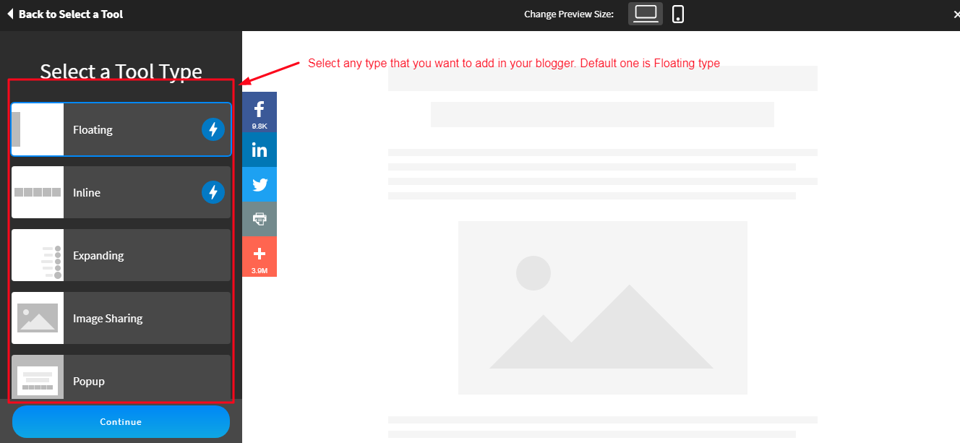Click the Image Sharing thumbnail
The image size is (960, 443).
click(38, 318)
